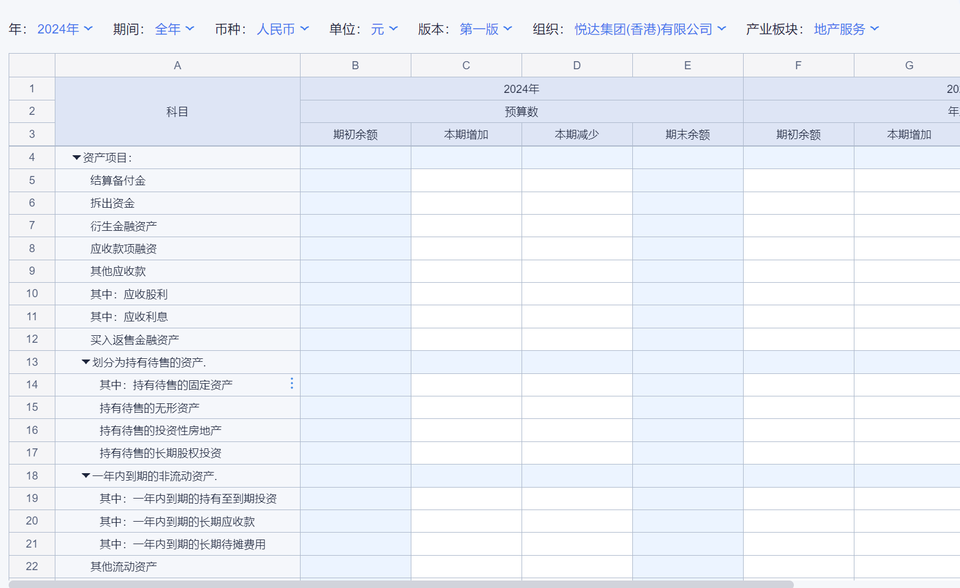Select column B header

[355, 65]
